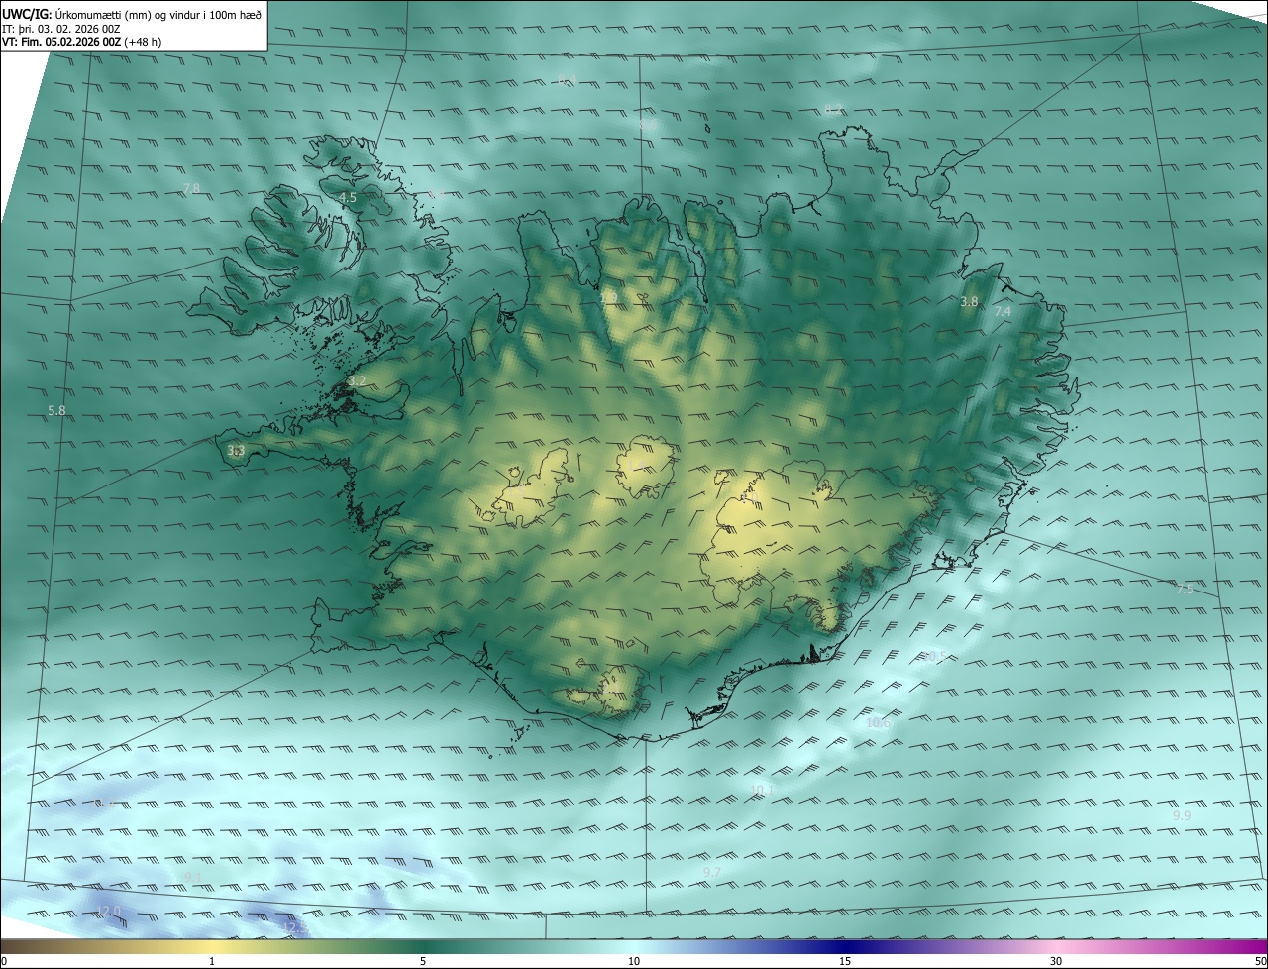Viewport: 1268px width, 969px height.
Task: Click the 12.0 value label on the map
Action: pyautogui.click(x=108, y=911)
